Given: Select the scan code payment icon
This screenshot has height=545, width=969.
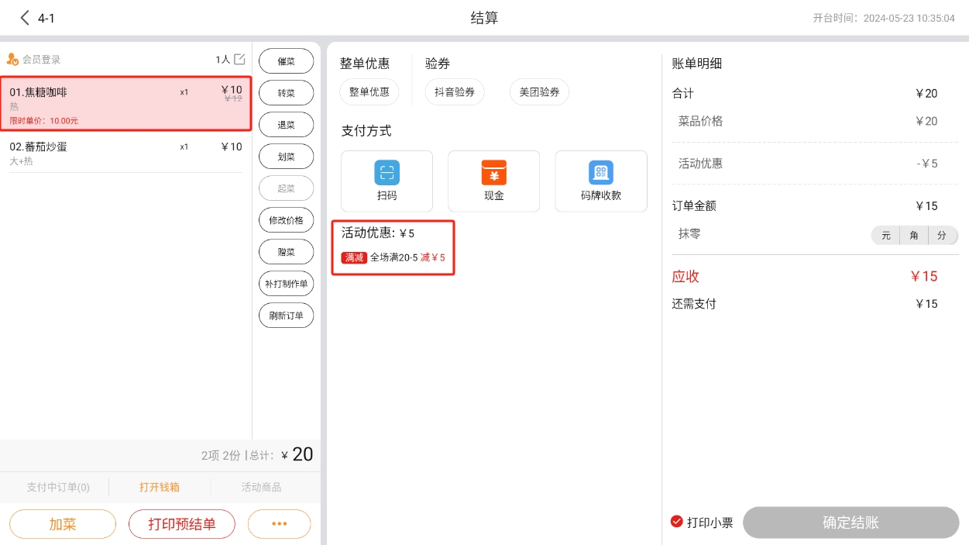Looking at the screenshot, I should tap(387, 172).
